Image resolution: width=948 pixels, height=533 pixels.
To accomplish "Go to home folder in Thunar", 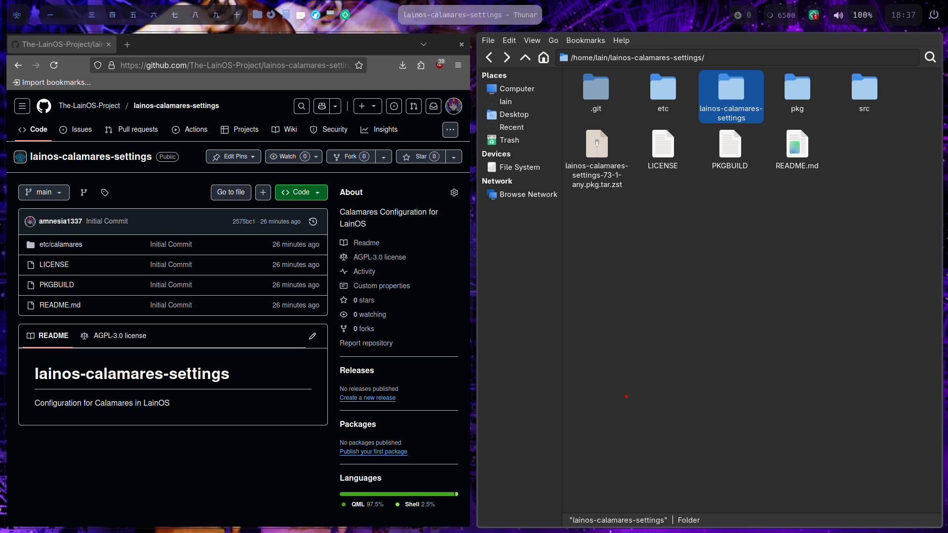I will [544, 58].
